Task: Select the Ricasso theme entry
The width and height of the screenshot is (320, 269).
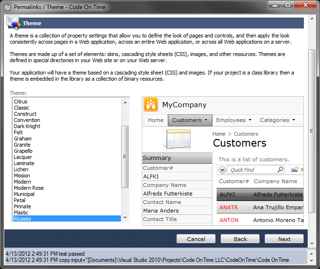Action: [67, 219]
